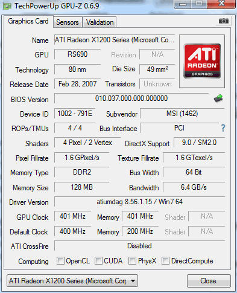The image size is (237, 293).
Task: Click the ATI Radeon Graphics logo
Action: pos(202,61)
